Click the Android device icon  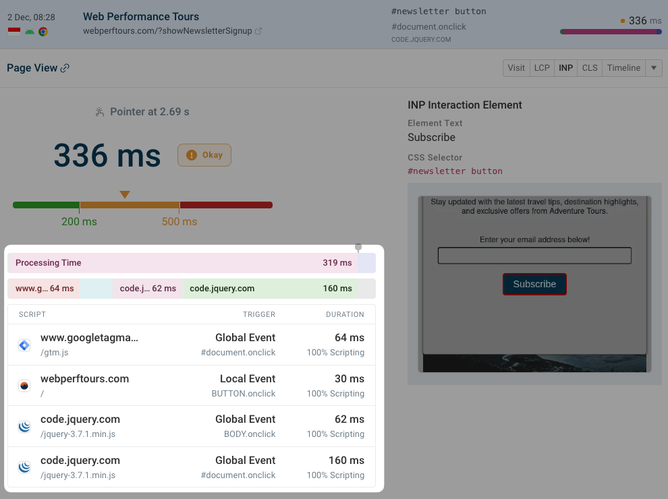click(30, 30)
